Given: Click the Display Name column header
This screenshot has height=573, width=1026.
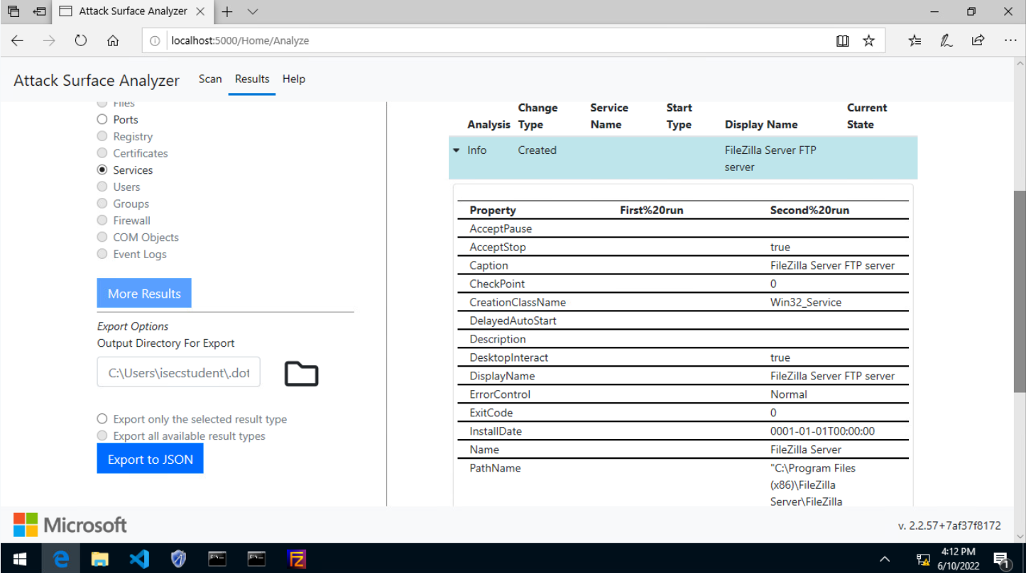Looking at the screenshot, I should [x=761, y=125].
